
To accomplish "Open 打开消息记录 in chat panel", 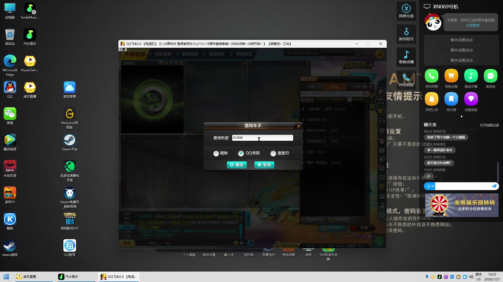I will 489,125.
